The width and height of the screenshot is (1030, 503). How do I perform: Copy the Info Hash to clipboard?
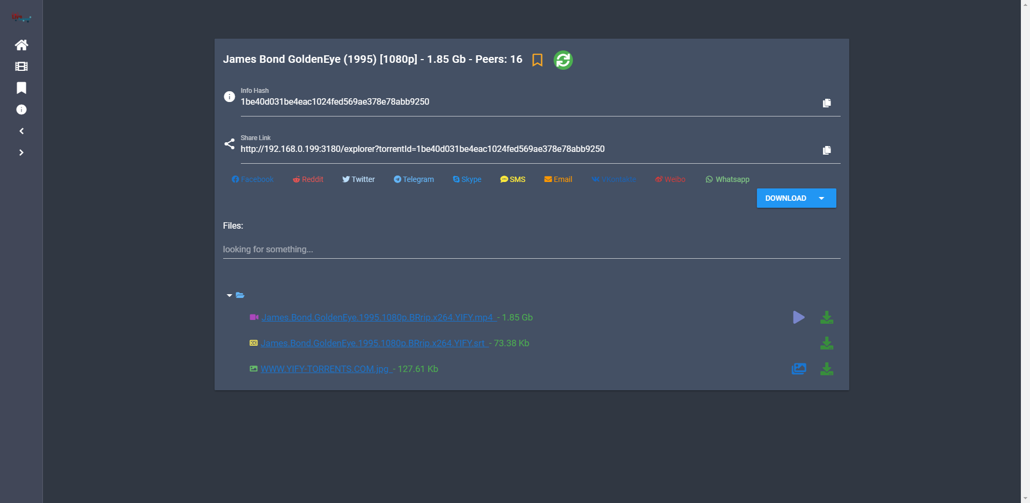[x=827, y=103]
